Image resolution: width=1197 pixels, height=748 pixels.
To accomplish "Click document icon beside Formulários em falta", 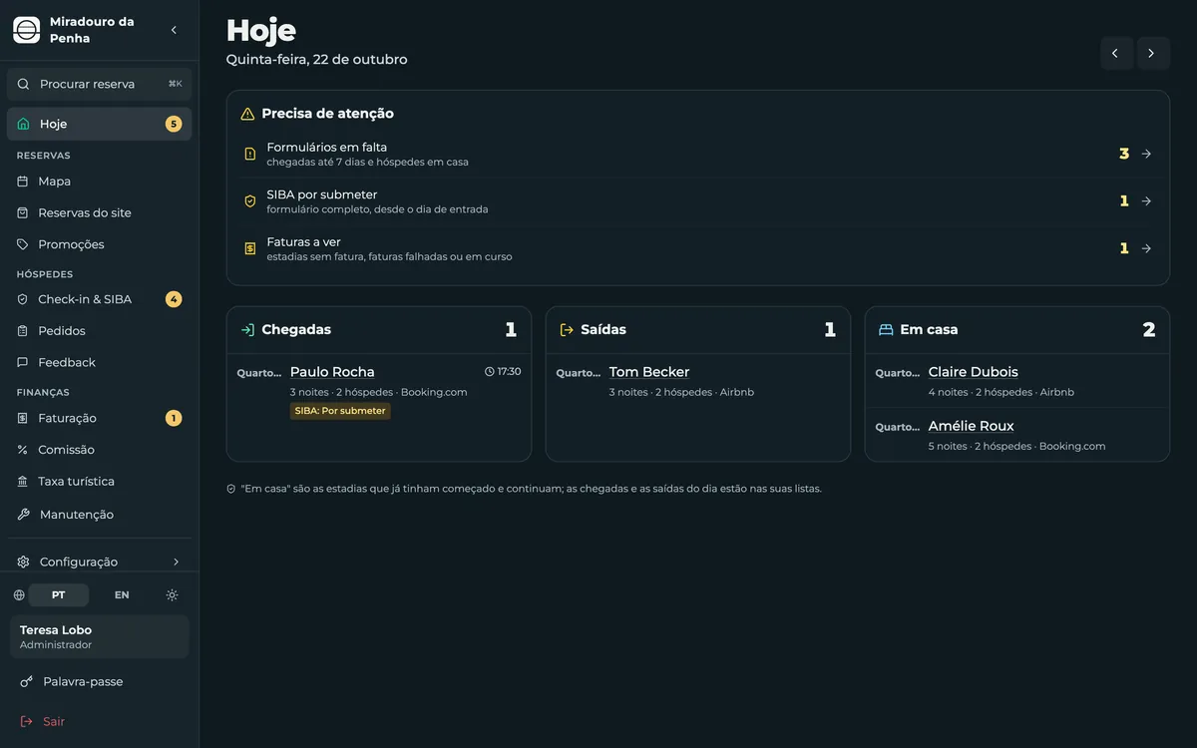I will [250, 154].
